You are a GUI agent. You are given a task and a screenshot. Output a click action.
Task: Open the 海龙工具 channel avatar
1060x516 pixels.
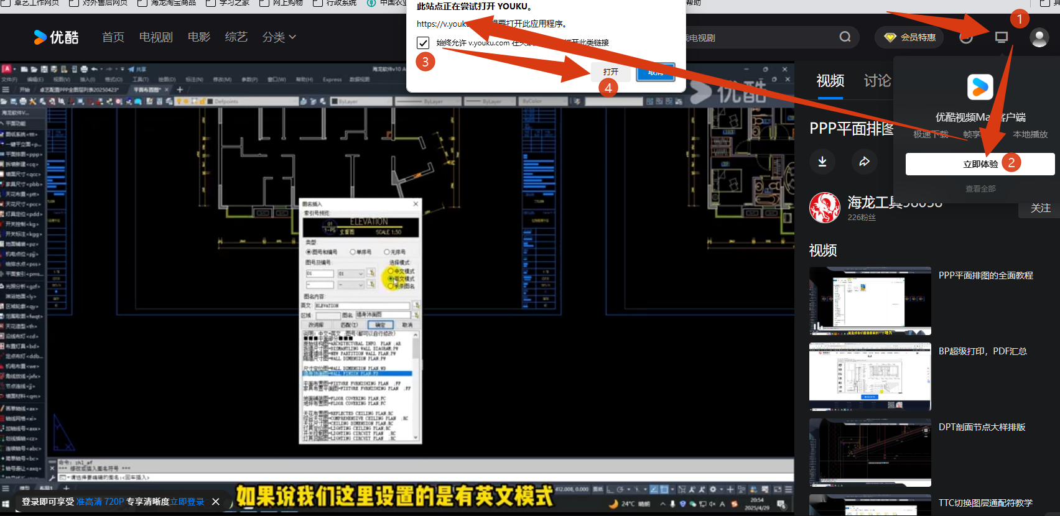(825, 208)
